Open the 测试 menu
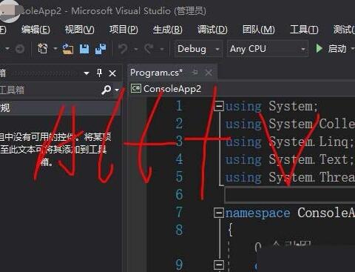 point(344,30)
